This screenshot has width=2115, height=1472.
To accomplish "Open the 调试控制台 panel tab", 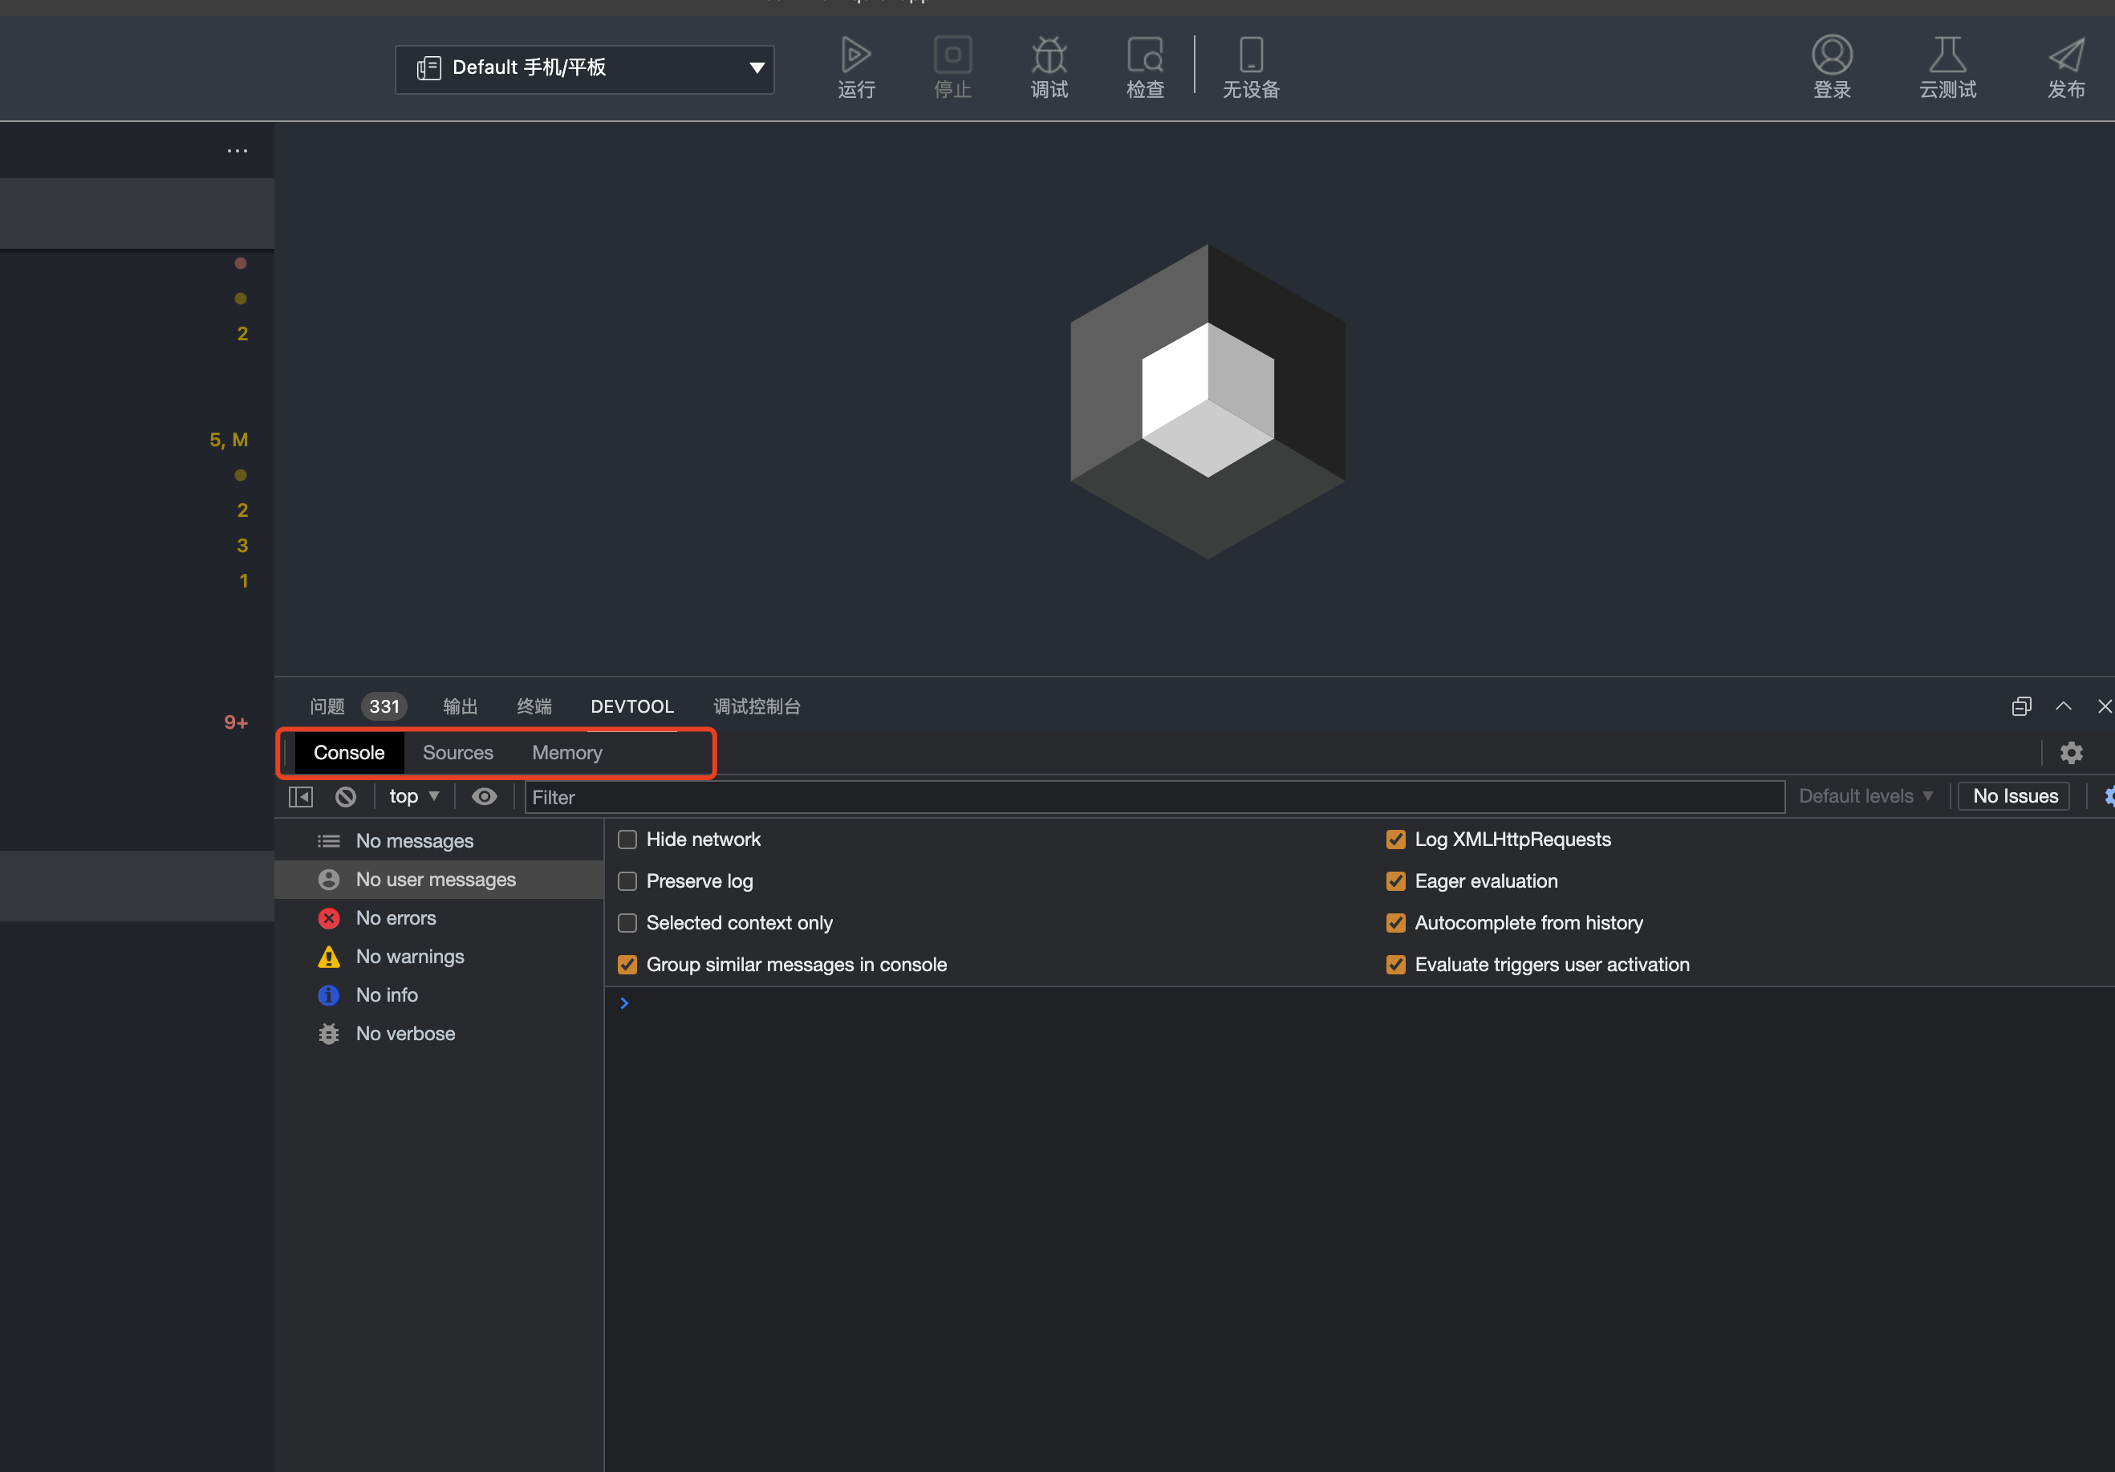I will (x=757, y=707).
